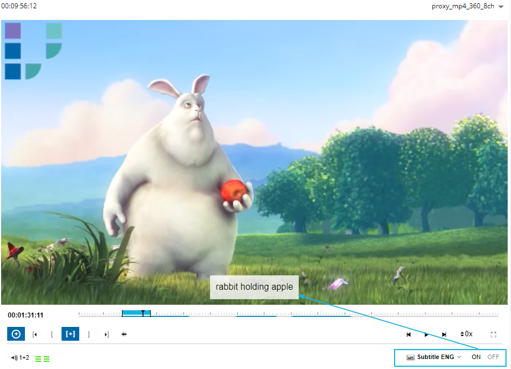Adjust playback speed 0x stepper
Viewport: 511px width, 369px height.
pos(466,334)
